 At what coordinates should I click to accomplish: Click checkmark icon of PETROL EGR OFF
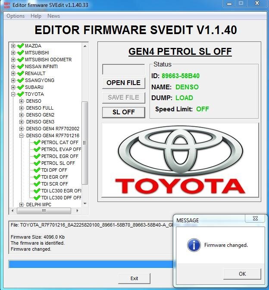tap(37, 156)
